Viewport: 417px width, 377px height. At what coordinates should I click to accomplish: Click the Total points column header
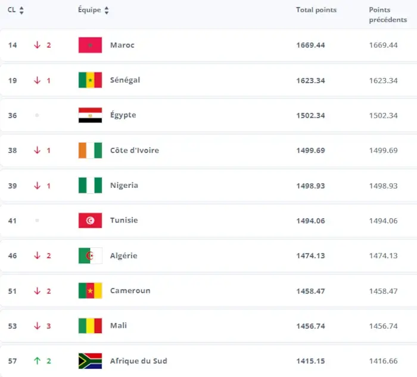pyautogui.click(x=316, y=10)
